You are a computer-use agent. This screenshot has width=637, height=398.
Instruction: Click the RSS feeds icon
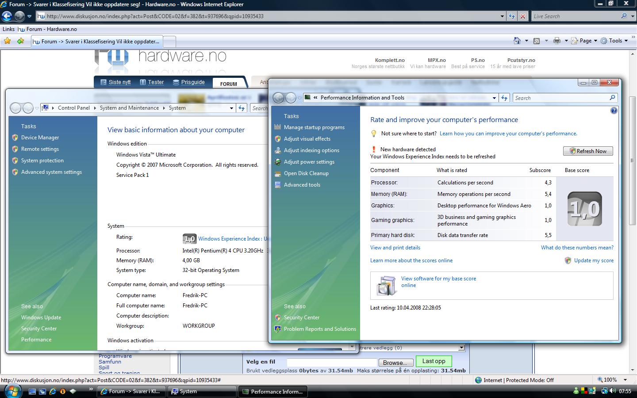pyautogui.click(x=537, y=41)
